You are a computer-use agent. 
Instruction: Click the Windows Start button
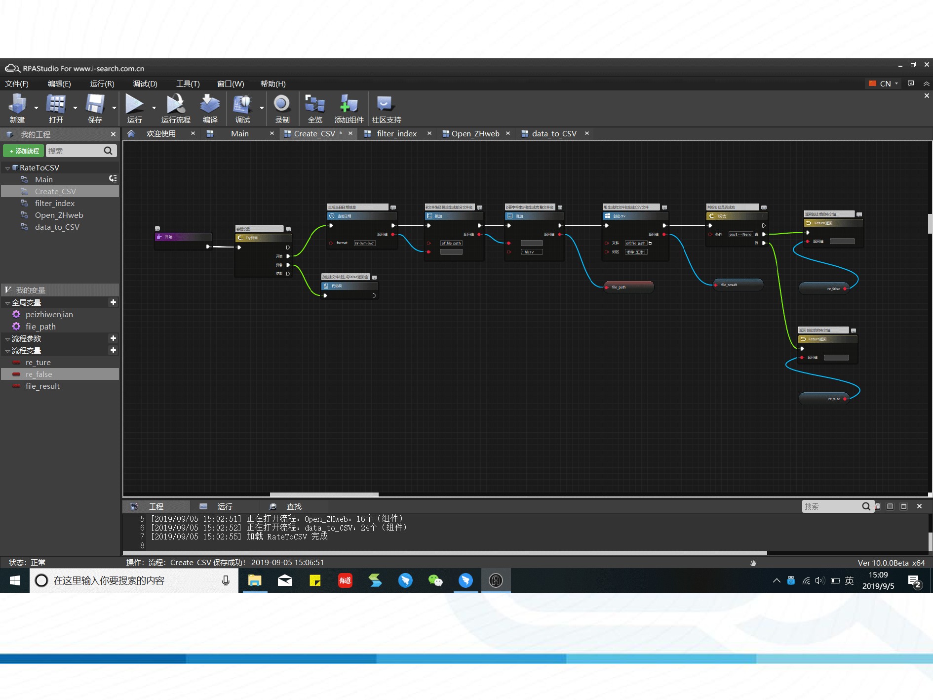[x=14, y=580]
